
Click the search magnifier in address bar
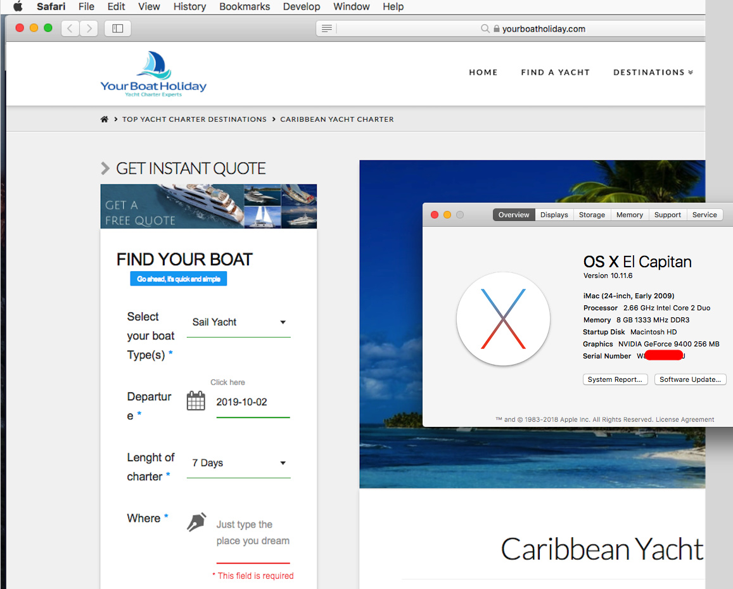point(485,28)
